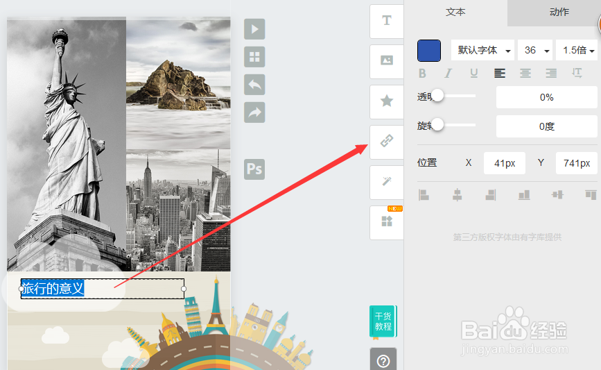Click the rotation slider handle

[x=437, y=124]
